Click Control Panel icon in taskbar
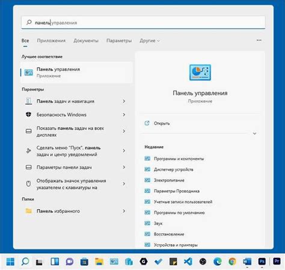This screenshot has height=270, width=285. click(x=114, y=262)
